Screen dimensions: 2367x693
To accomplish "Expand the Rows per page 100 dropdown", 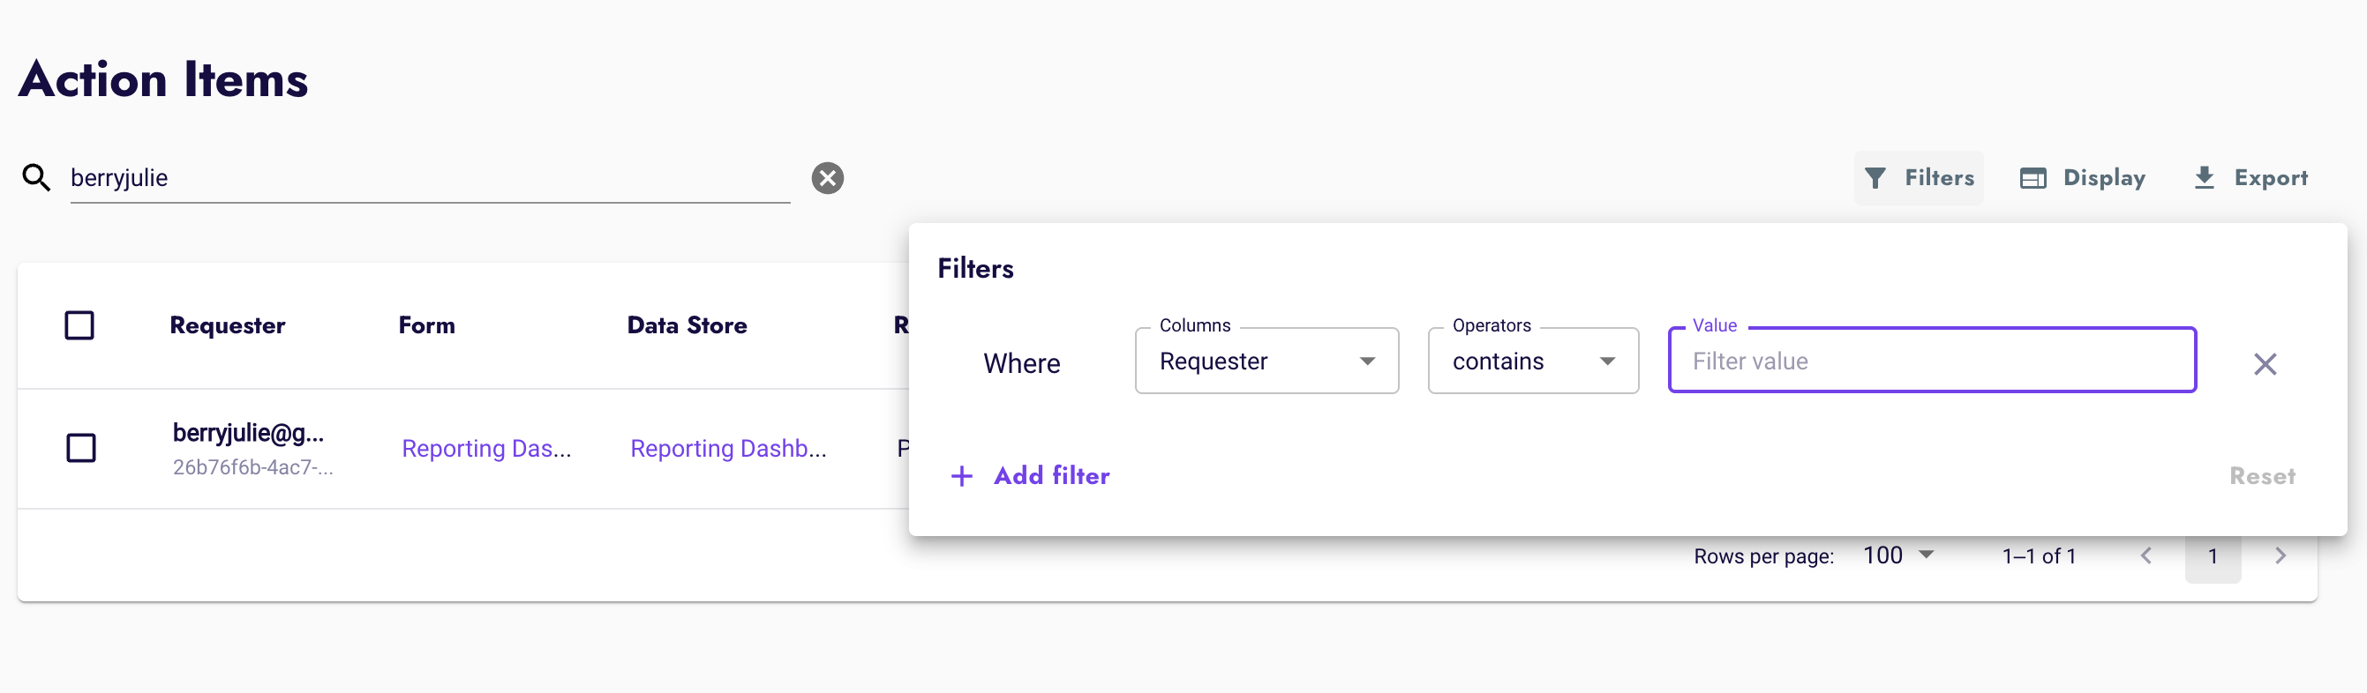I will (1897, 555).
